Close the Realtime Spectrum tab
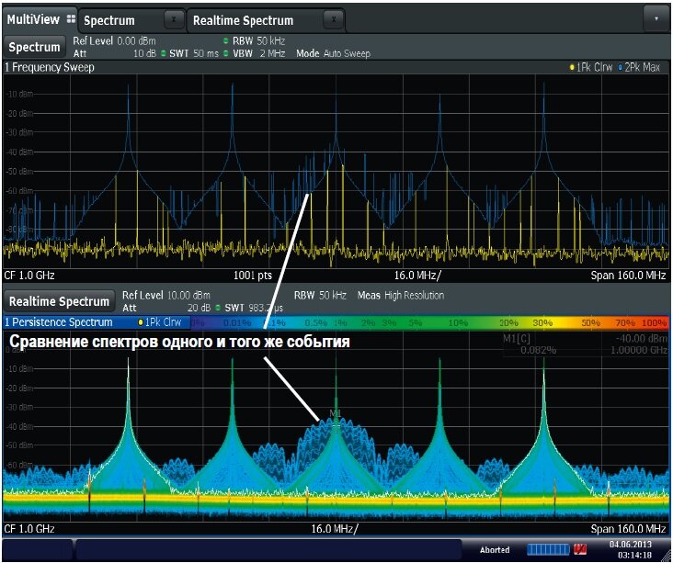 334,19
